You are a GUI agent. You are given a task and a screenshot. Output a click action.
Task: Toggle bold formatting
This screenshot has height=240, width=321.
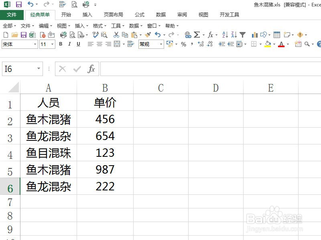pos(60,44)
